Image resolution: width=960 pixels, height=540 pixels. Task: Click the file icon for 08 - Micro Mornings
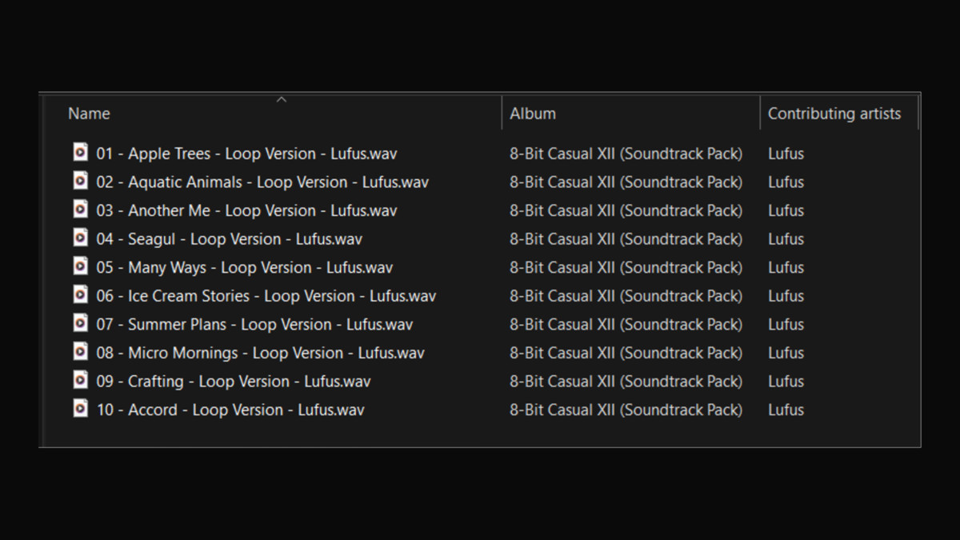pyautogui.click(x=80, y=352)
